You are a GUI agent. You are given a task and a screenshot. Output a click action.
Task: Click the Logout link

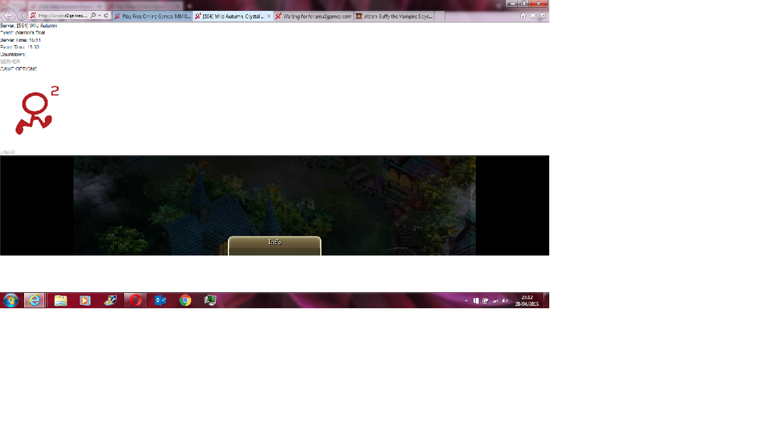click(x=7, y=152)
